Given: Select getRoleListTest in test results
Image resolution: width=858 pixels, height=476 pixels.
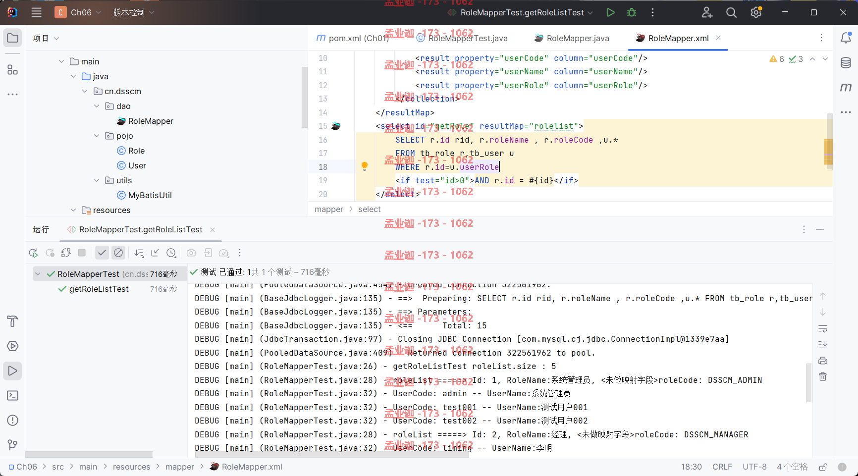Looking at the screenshot, I should coord(99,289).
